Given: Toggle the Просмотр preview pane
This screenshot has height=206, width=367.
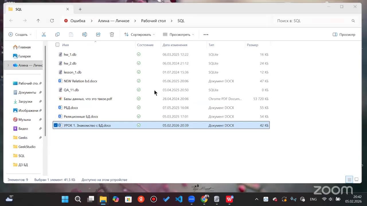Looking at the screenshot, I should click(x=344, y=35).
